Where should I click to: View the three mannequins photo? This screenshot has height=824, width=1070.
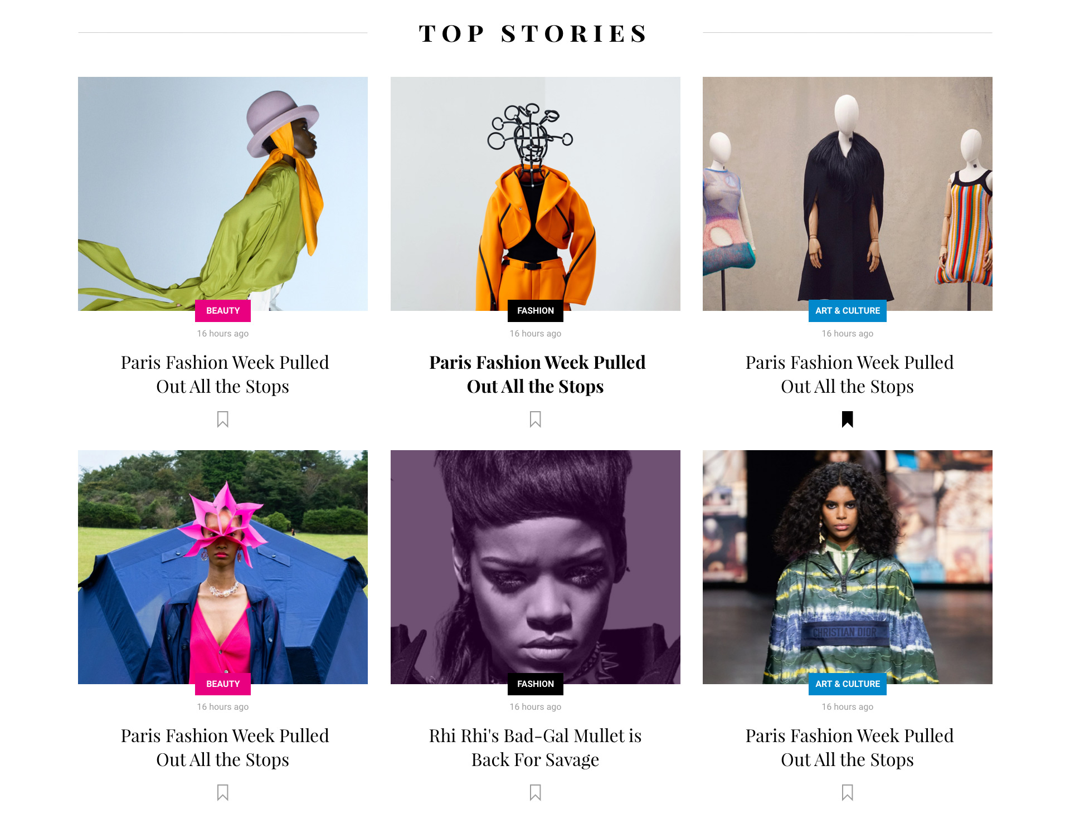[x=847, y=194]
